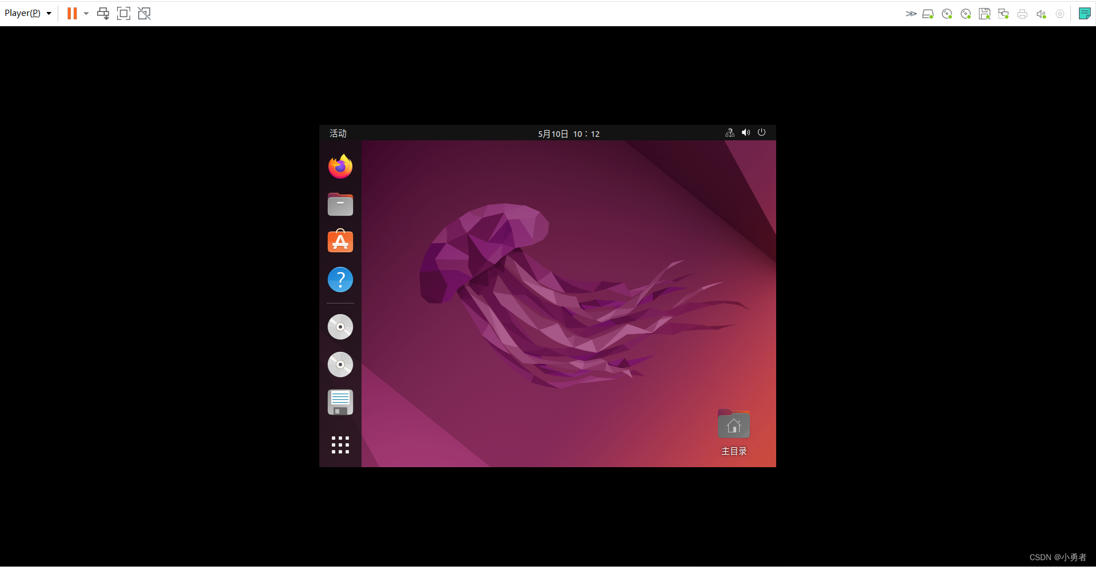Click the greyed-out webcam device icon
1096x567 pixels.
pyautogui.click(x=1060, y=14)
